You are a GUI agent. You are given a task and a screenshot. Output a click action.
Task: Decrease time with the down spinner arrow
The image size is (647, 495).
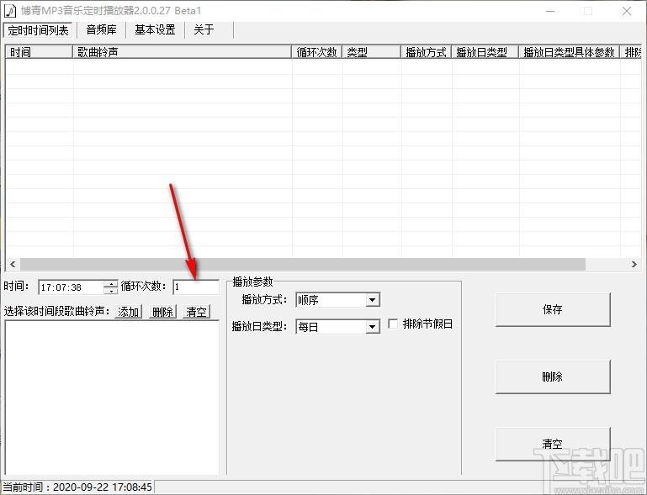coord(110,291)
